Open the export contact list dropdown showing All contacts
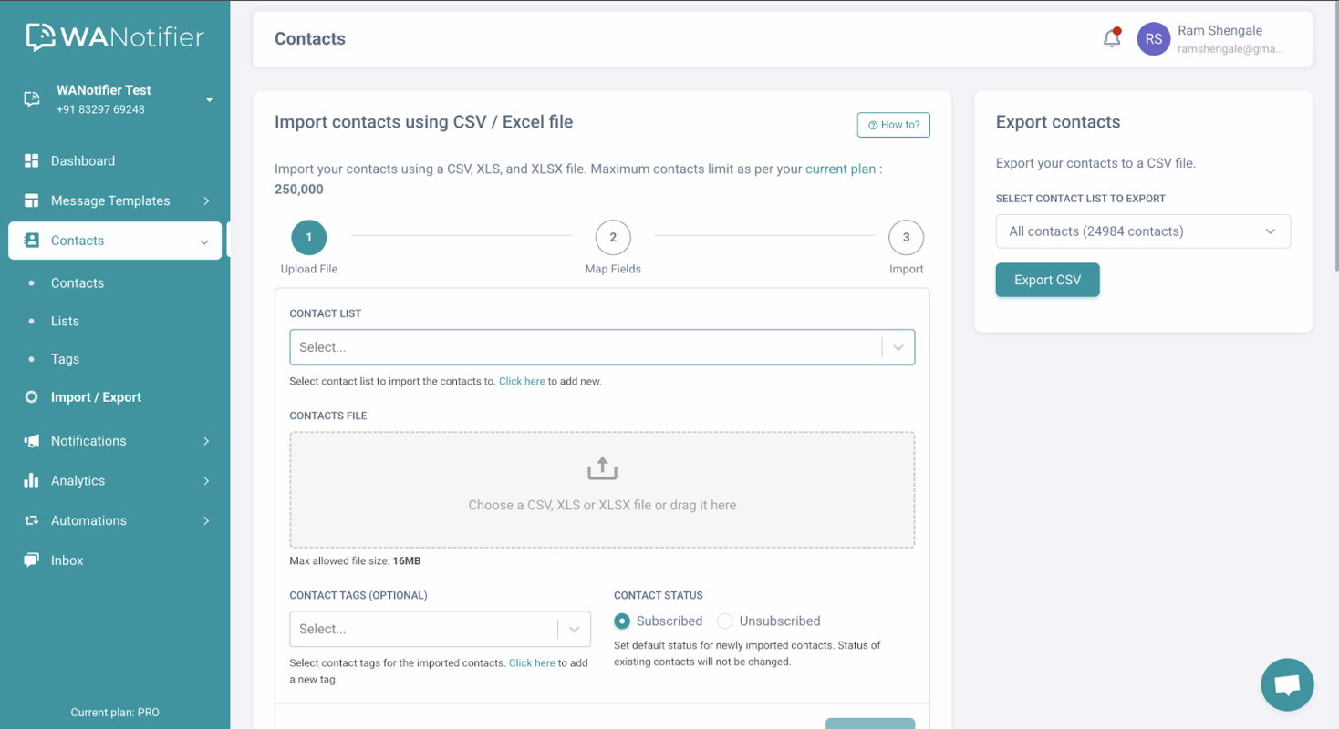The width and height of the screenshot is (1339, 729). tap(1143, 231)
